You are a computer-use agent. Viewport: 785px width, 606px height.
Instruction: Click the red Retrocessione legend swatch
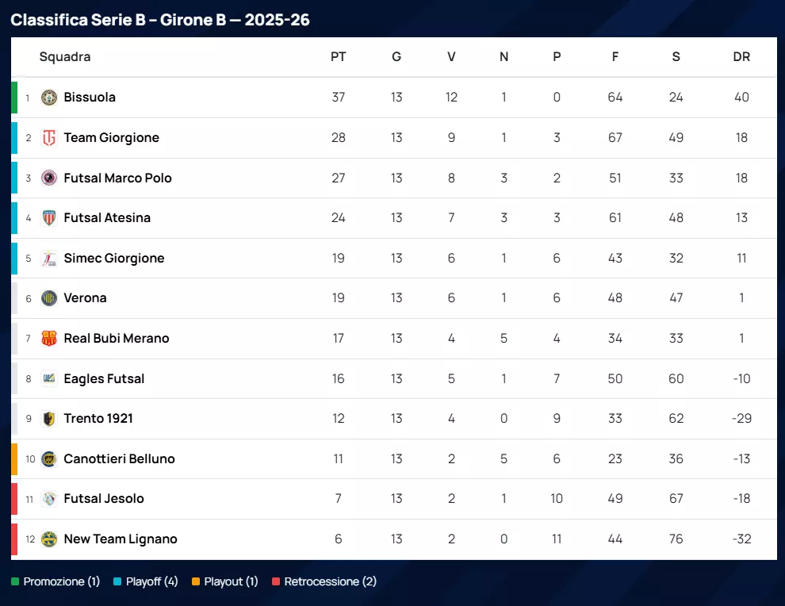[276, 582]
